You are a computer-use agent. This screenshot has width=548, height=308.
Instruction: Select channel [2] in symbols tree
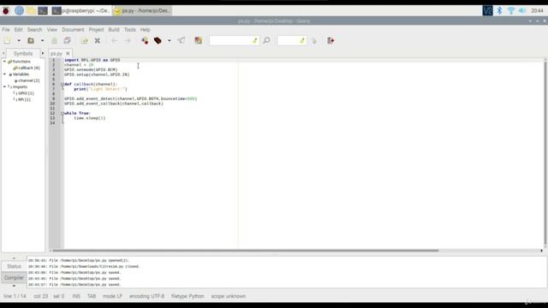(x=27, y=80)
